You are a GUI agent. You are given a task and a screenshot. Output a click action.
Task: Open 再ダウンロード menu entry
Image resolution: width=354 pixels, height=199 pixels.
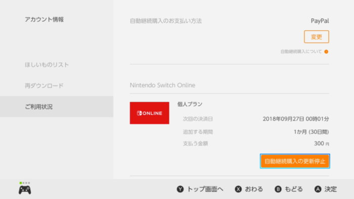click(x=45, y=86)
